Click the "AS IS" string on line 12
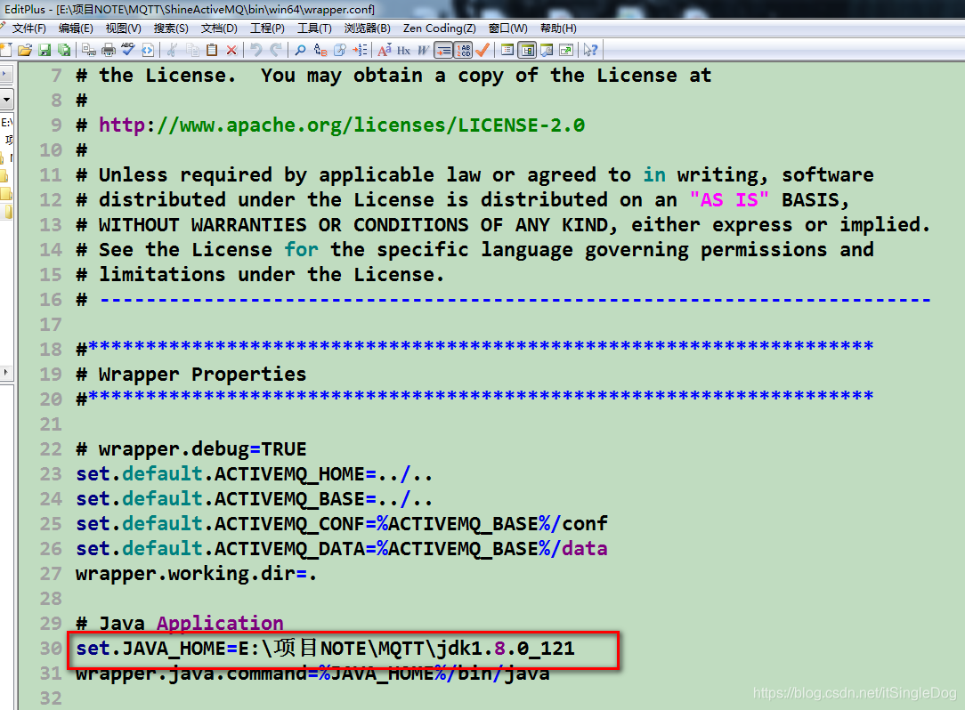Viewport: 965px width, 710px height. point(729,200)
